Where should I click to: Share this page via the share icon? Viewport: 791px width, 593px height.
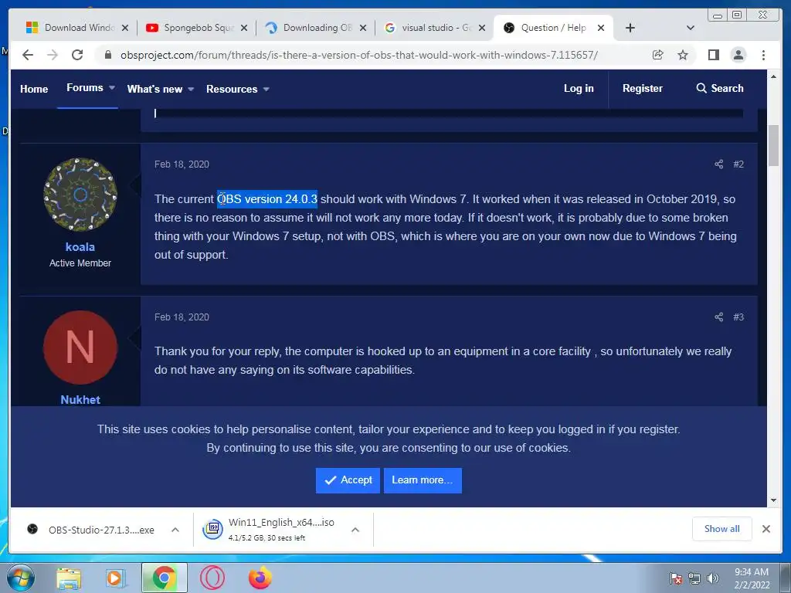658,55
